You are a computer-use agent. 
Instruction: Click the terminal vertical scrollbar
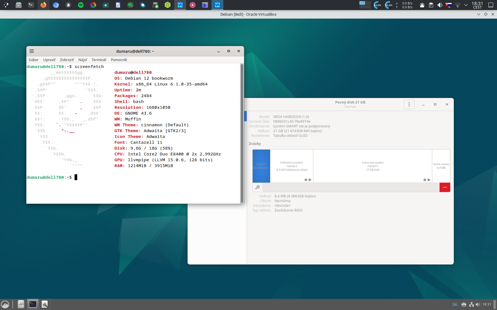pos(242,133)
